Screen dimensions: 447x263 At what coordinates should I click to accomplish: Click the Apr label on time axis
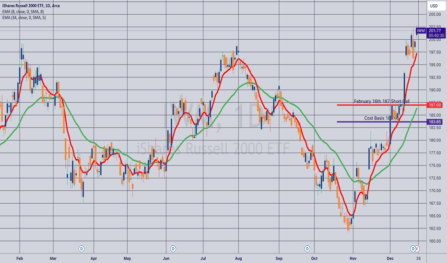point(94,258)
